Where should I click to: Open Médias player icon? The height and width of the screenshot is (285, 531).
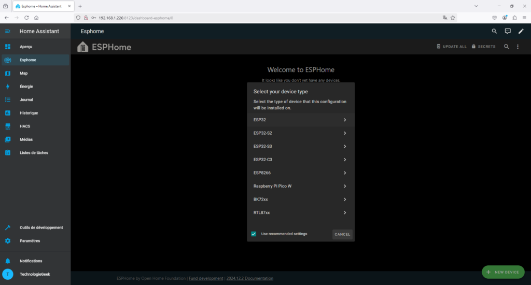(x=7, y=139)
